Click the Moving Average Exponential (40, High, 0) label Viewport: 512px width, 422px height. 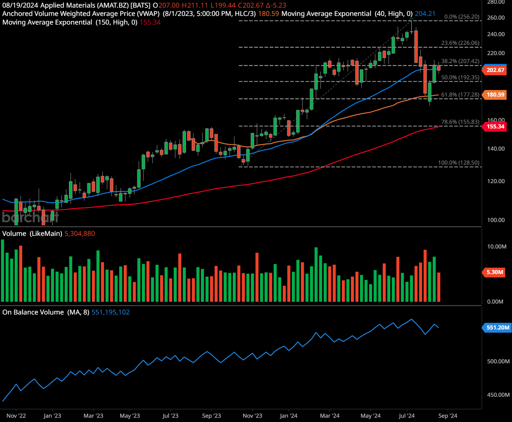tap(347, 14)
